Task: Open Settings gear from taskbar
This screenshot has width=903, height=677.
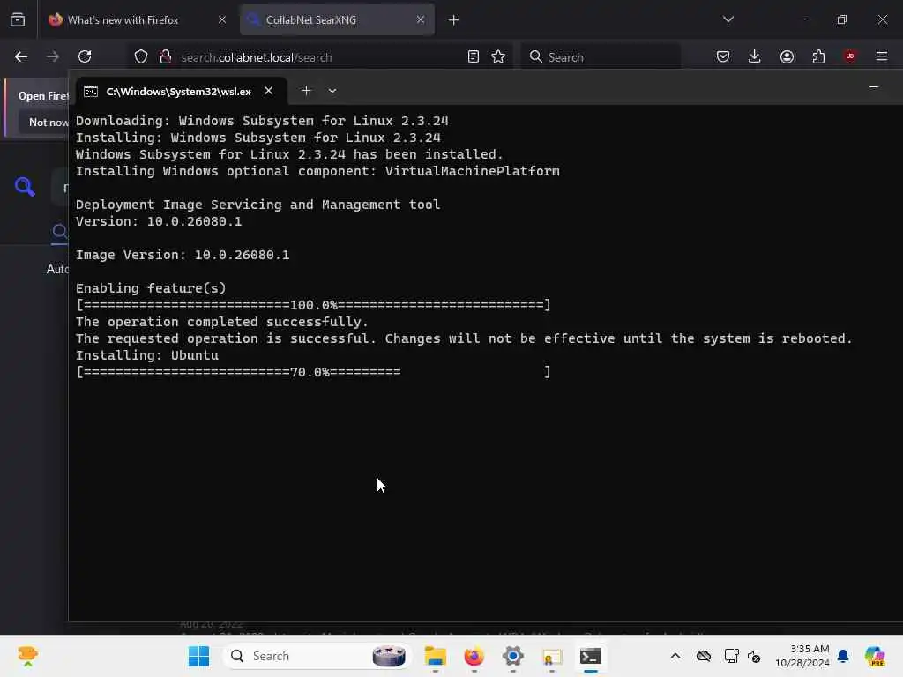Action: coord(512,656)
